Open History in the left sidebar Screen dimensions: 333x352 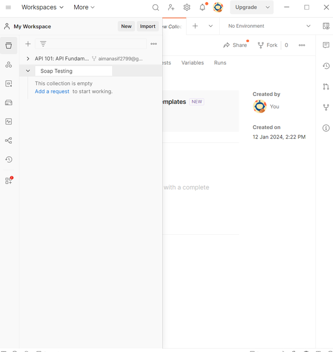click(x=9, y=159)
